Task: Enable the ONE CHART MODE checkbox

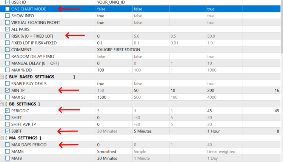Action: click(8, 9)
